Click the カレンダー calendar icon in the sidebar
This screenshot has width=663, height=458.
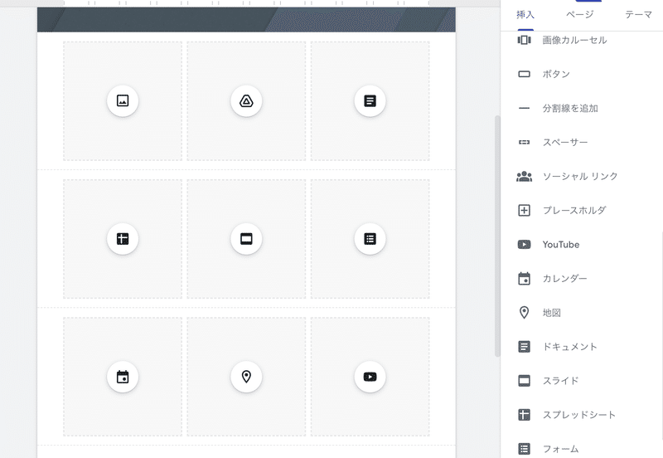pos(524,279)
